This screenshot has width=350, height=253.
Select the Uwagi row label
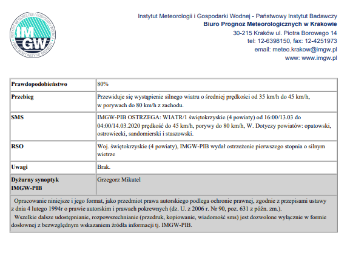(x=19, y=167)
